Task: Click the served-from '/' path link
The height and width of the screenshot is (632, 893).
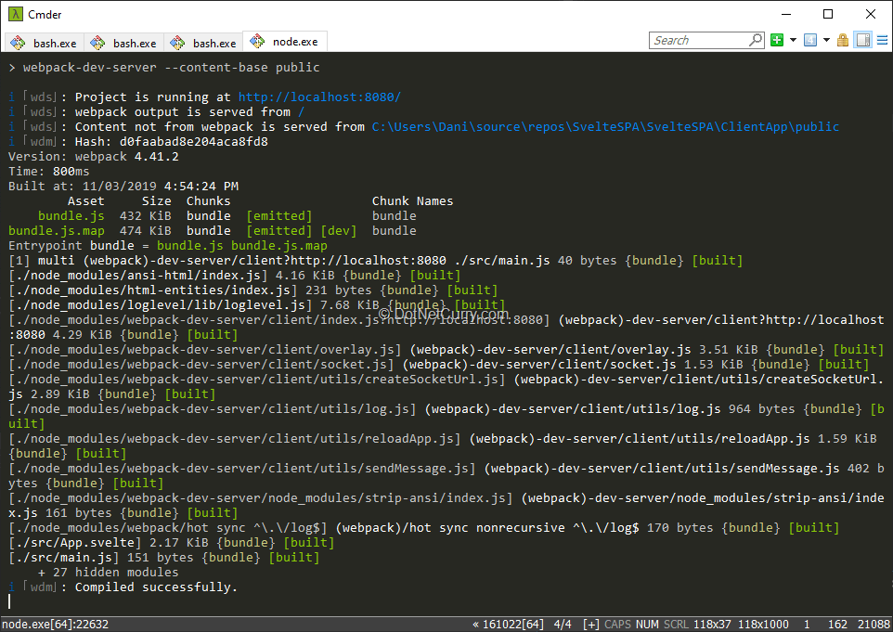Action: [x=302, y=111]
